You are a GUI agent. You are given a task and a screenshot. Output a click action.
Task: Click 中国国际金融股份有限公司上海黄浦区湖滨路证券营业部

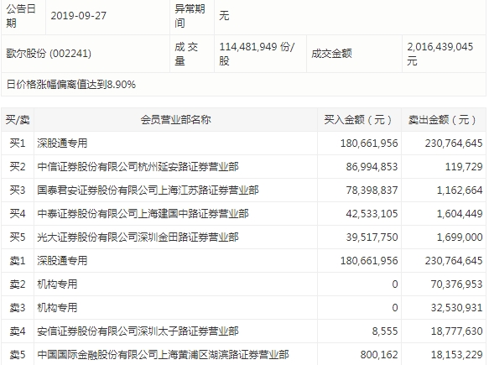point(163,355)
